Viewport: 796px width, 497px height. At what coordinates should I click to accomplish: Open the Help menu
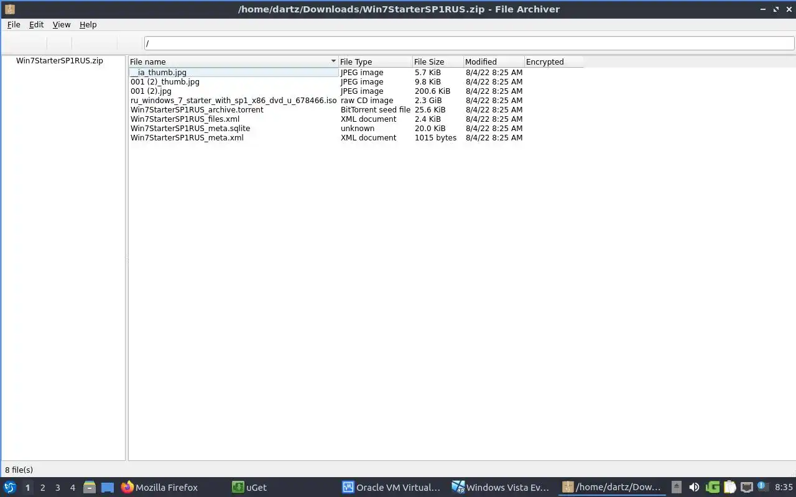coord(88,24)
